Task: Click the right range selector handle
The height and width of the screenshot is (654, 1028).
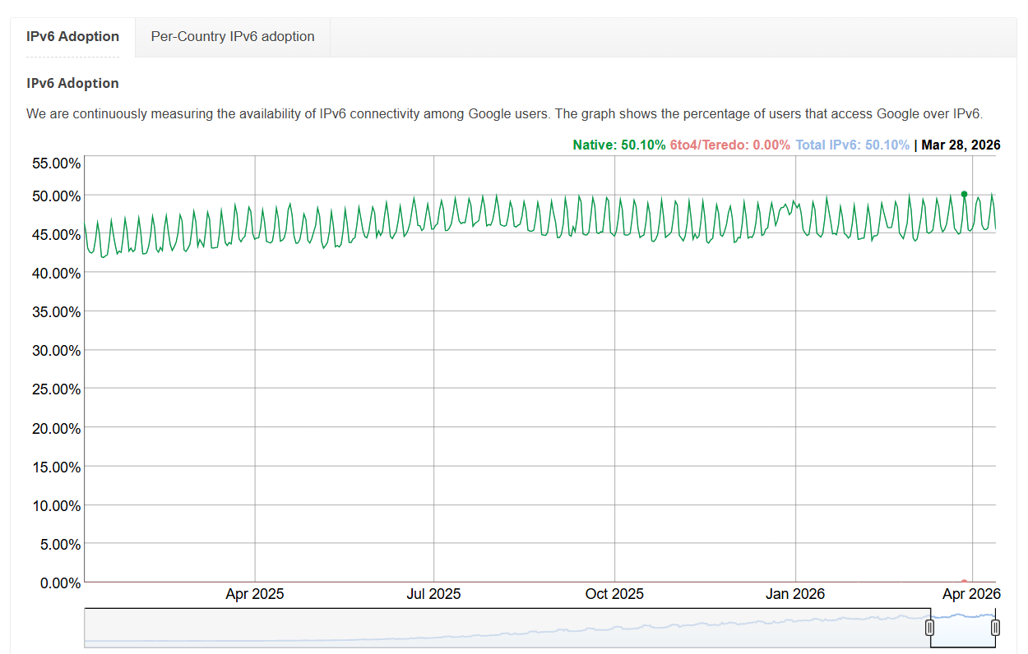Action: (995, 628)
